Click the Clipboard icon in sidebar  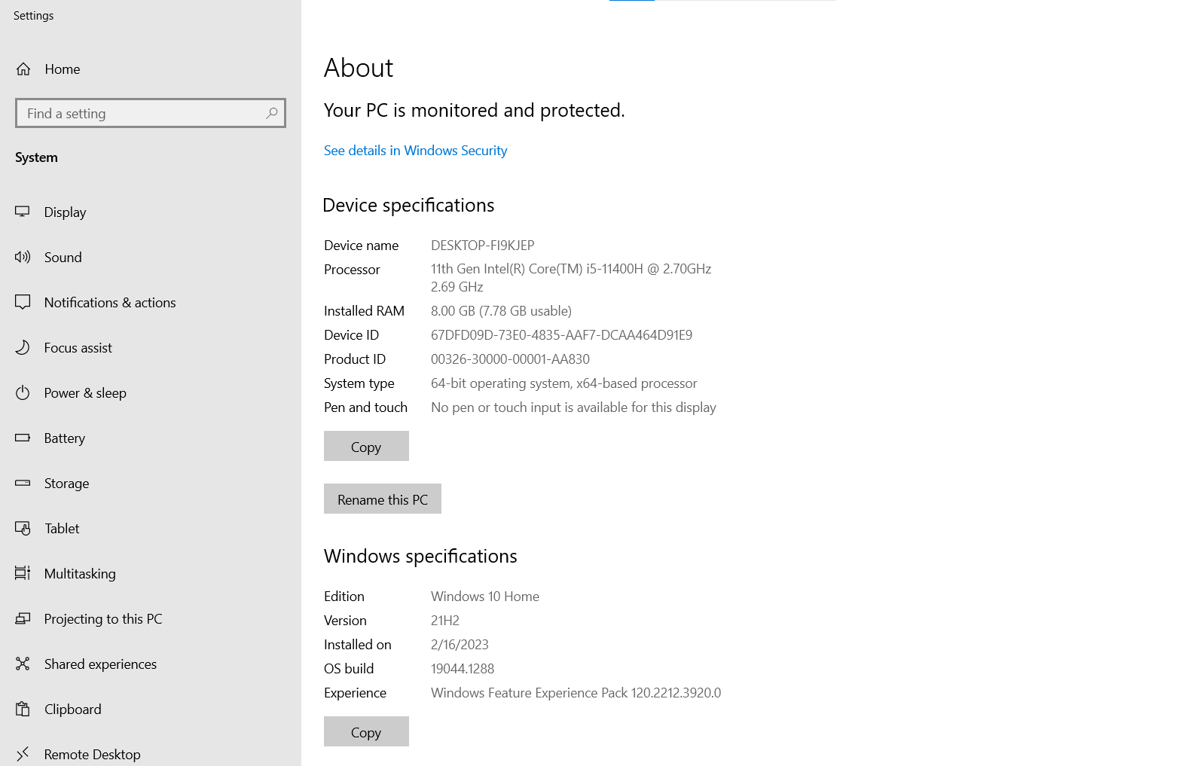coord(23,709)
